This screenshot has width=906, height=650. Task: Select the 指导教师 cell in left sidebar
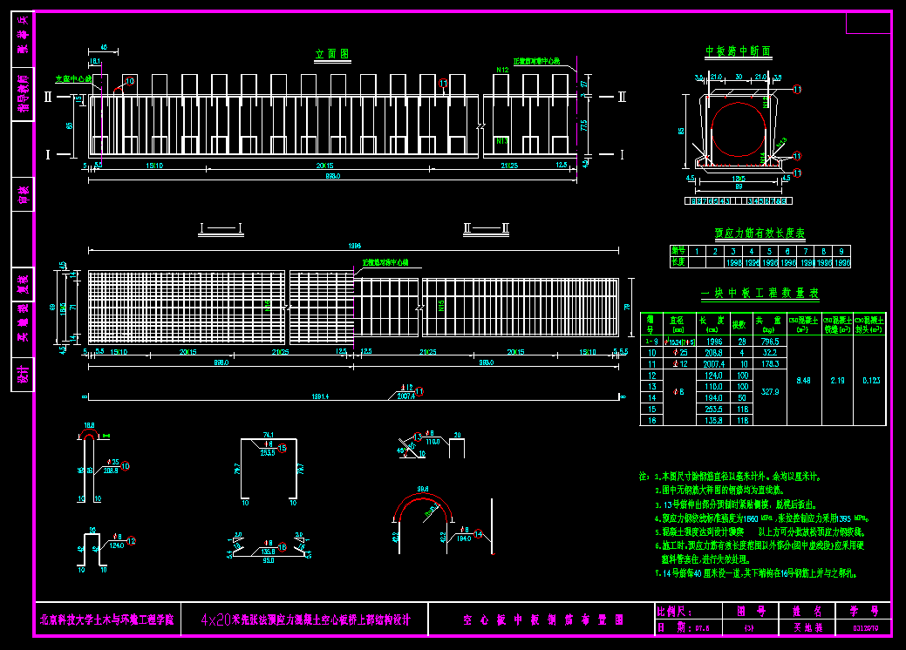pos(23,93)
